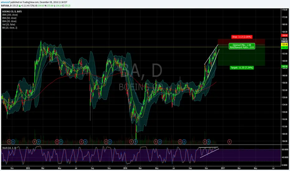Viewport: 290px width, 171px height.
Task: Click the 2016 label on the time axis
Action: [x=125, y=168]
